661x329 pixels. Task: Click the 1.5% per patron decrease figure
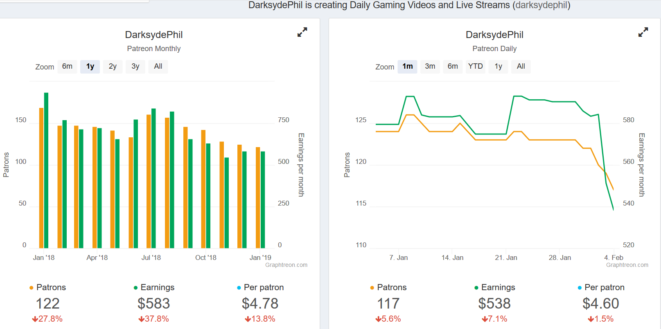click(x=601, y=319)
